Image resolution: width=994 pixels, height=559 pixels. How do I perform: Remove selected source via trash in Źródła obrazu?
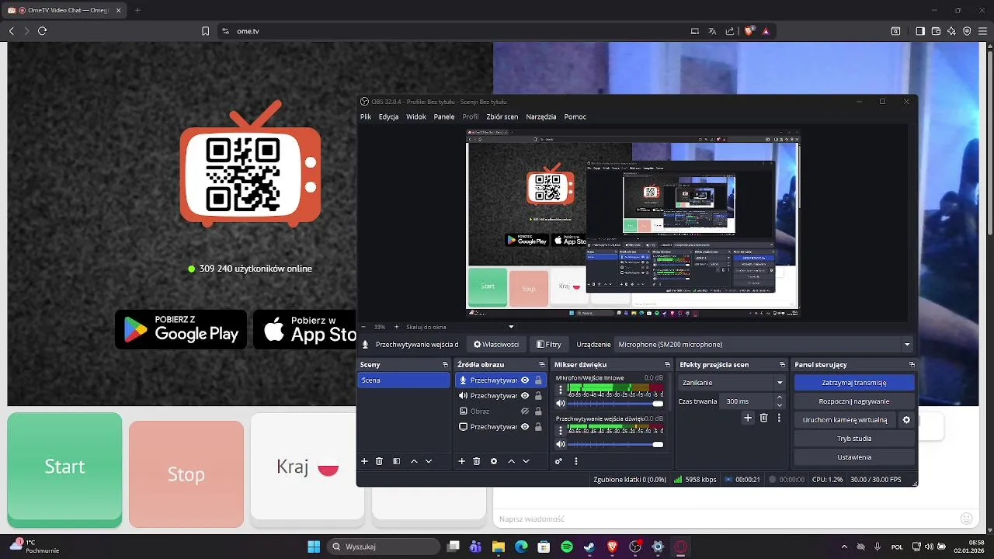477,461
